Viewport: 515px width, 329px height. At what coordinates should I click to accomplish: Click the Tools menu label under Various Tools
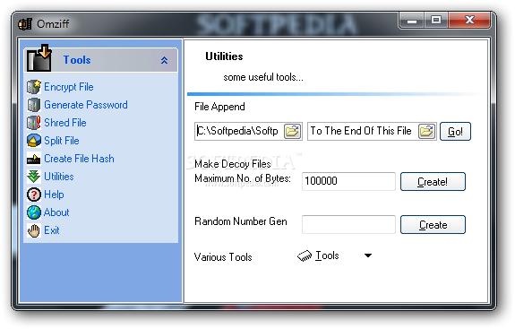click(x=327, y=255)
